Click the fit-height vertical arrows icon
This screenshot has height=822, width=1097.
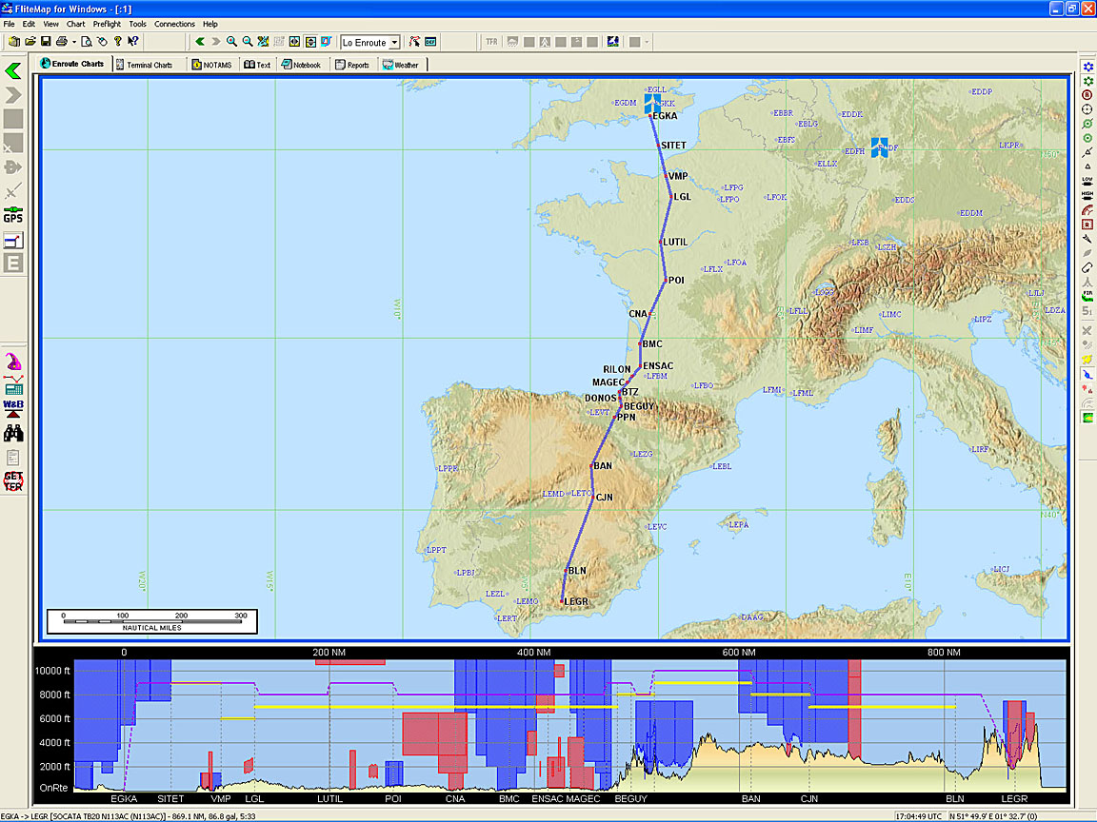pos(309,42)
